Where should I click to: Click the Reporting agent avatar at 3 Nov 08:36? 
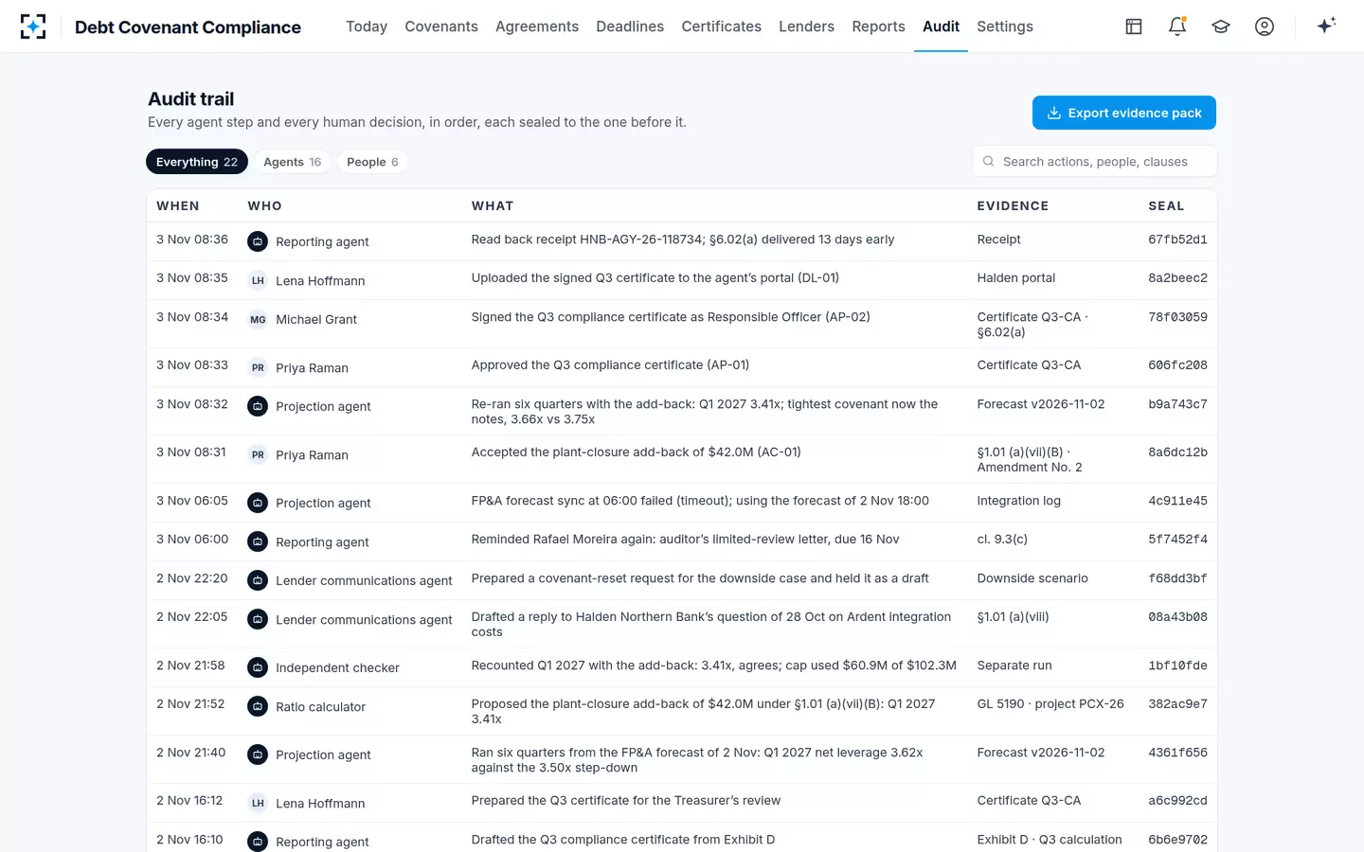258,241
